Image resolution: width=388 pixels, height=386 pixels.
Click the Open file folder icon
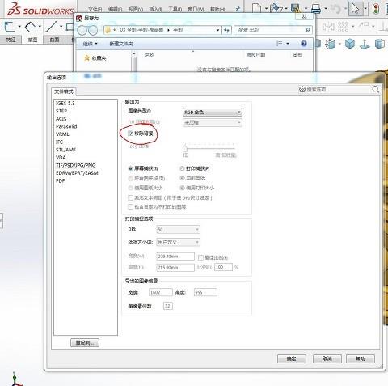pyautogui.click(x=276, y=8)
